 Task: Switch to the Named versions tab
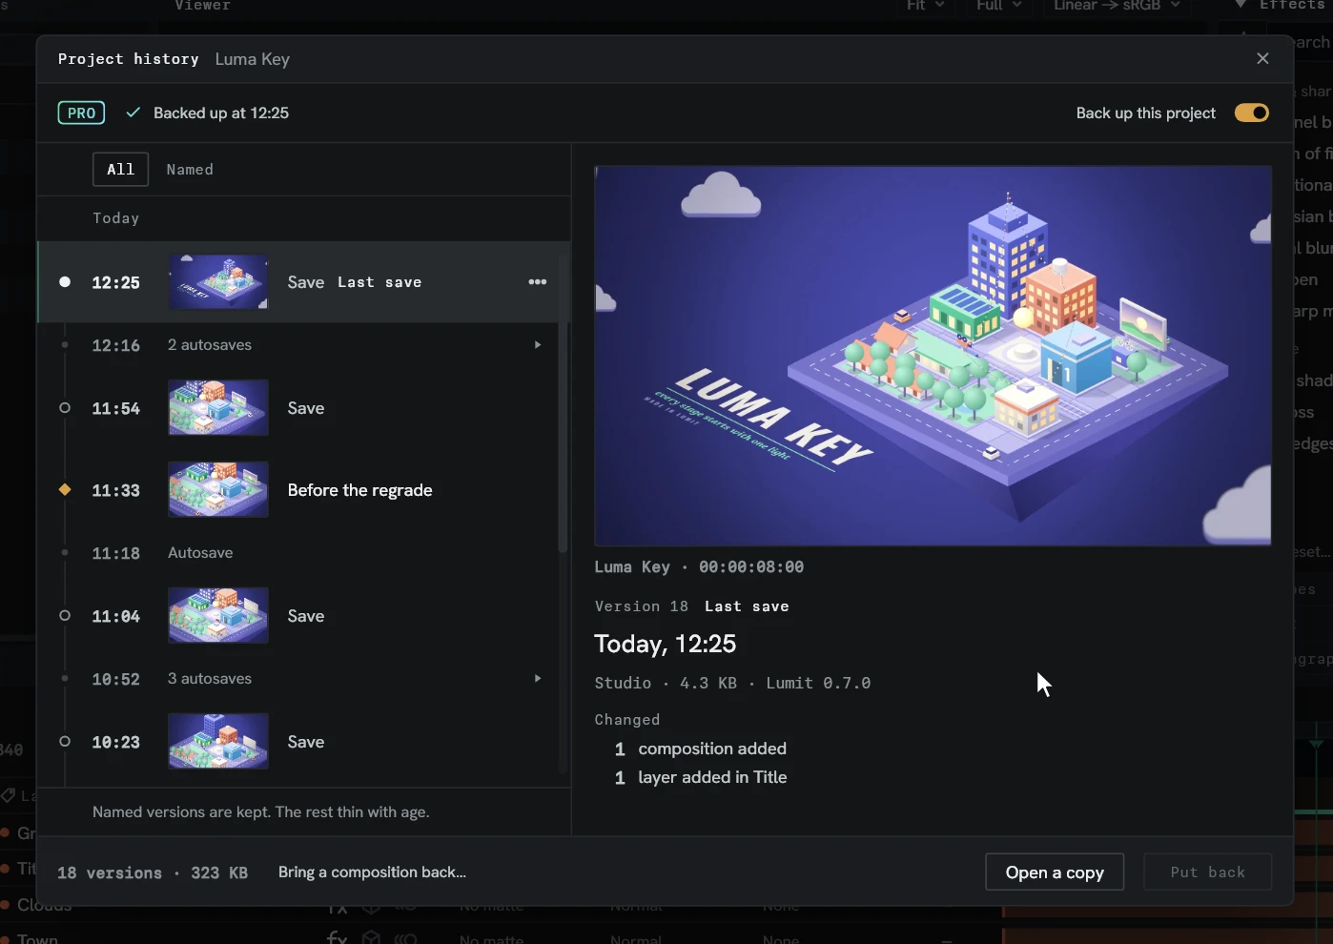point(190,170)
